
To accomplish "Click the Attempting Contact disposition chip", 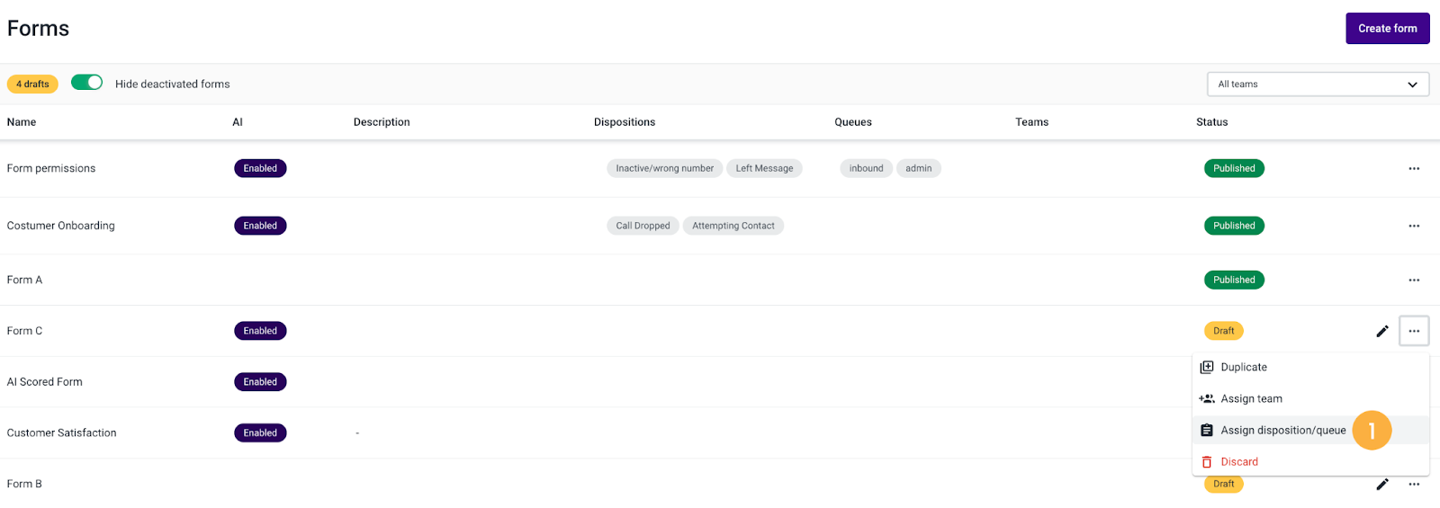I will click(733, 226).
